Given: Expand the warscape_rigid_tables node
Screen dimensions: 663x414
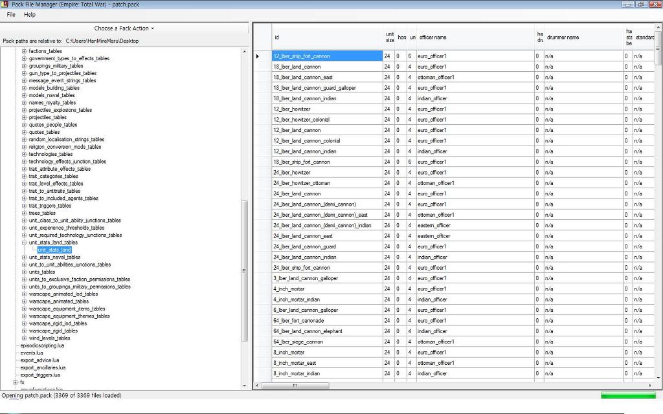Looking at the screenshot, I should pyautogui.click(x=25, y=331).
